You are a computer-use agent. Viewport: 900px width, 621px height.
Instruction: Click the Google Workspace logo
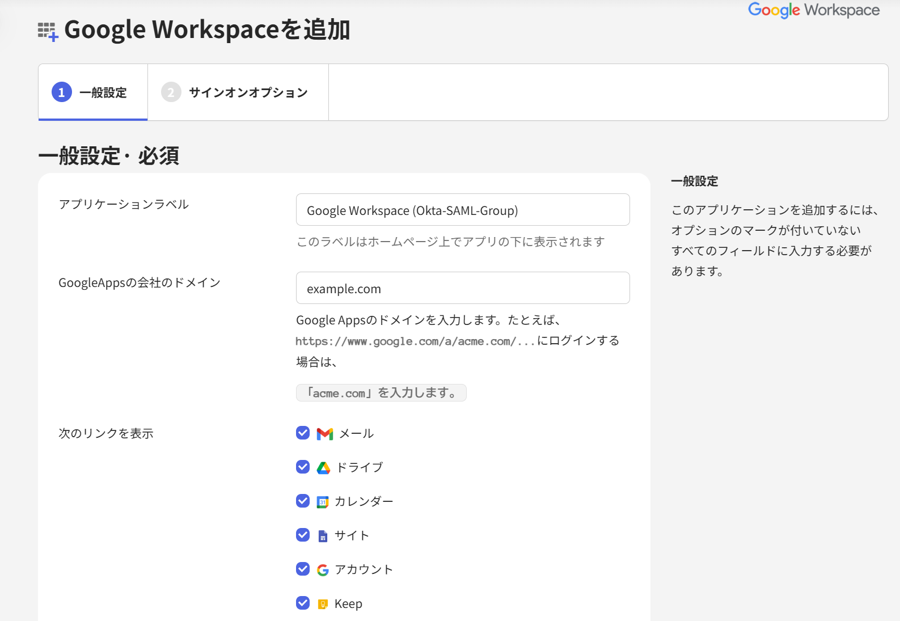(813, 10)
